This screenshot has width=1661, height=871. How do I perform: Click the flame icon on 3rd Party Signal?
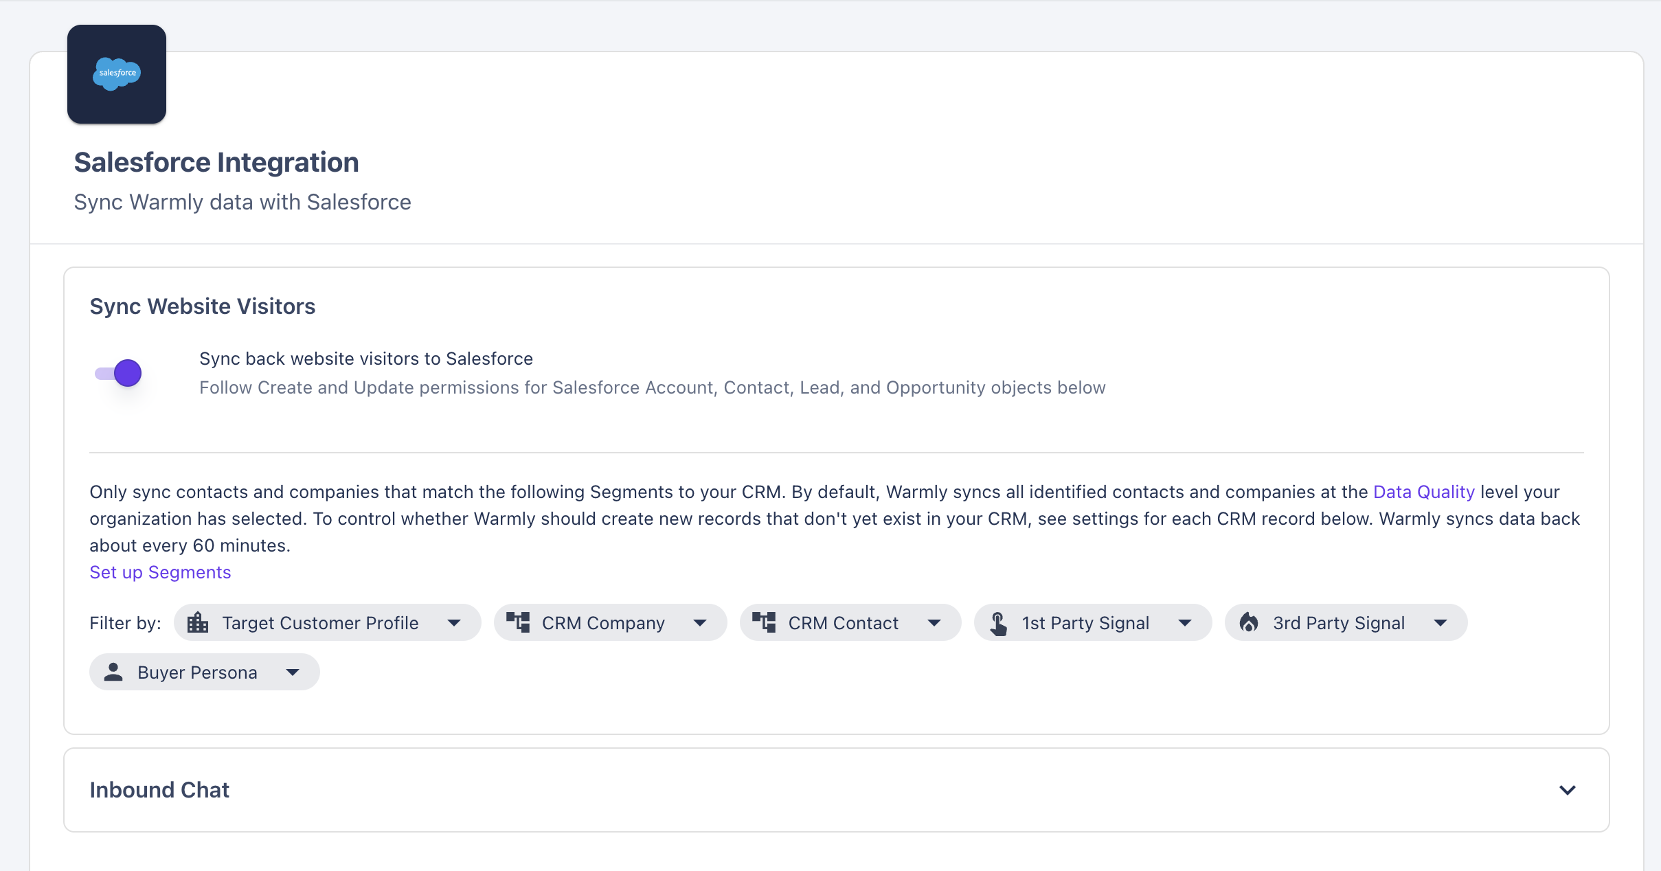tap(1249, 622)
